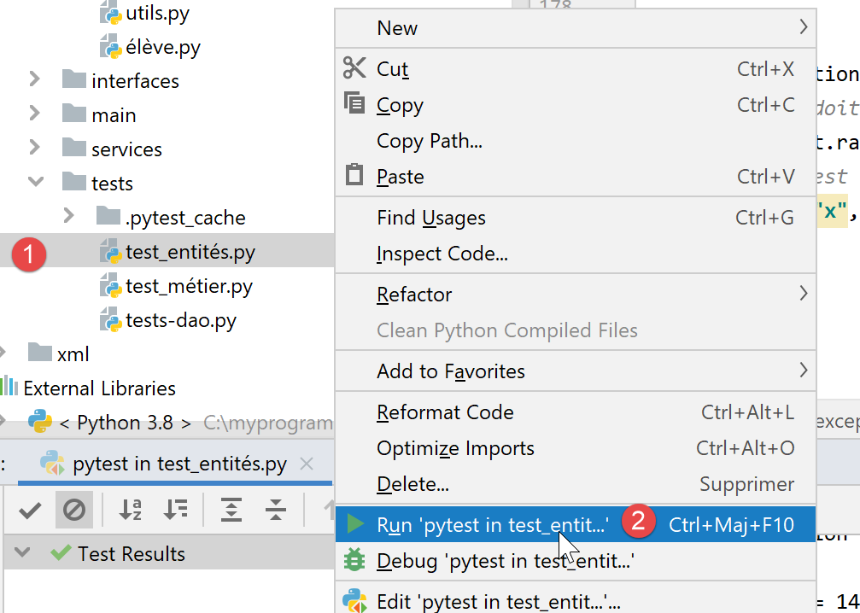Click the Paste clipboard icon
The height and width of the screenshot is (613, 860).
354,176
